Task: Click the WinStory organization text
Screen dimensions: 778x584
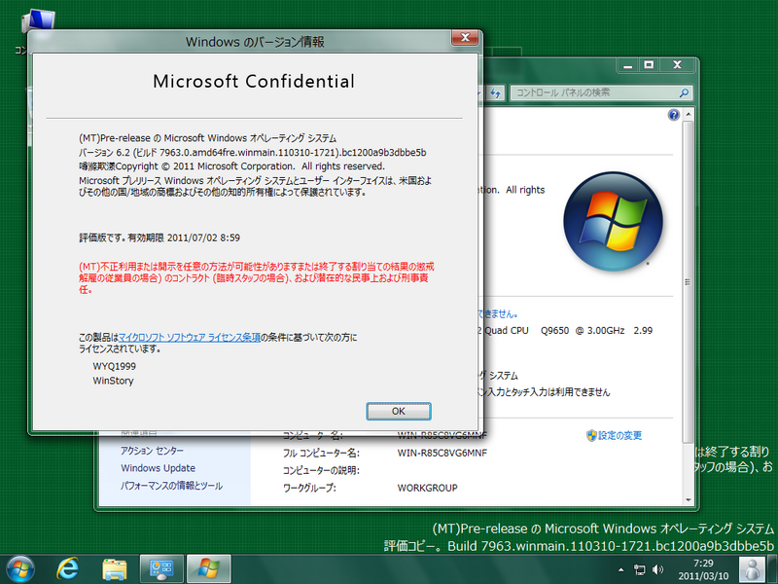Action: 113,381
